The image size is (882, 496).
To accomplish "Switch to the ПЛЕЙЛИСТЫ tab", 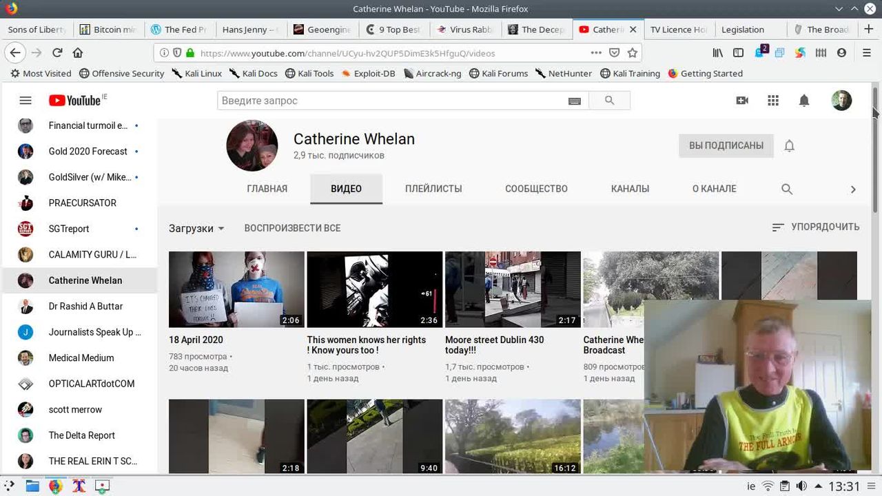I will coord(433,189).
